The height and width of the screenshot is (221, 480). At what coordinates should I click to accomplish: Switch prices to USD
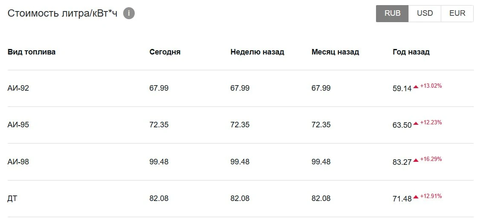pyautogui.click(x=425, y=14)
